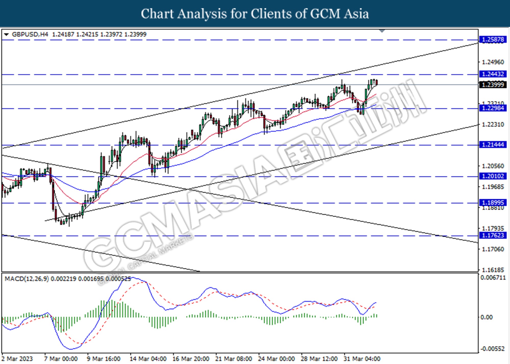This screenshot has height=364, width=510.
Task: Click the 0.006711 MACD scale value
Action: pyautogui.click(x=493, y=278)
